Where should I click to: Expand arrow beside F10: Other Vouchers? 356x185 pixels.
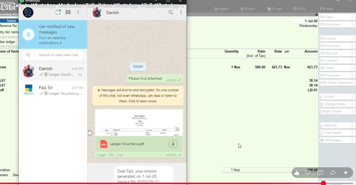coord(354,83)
